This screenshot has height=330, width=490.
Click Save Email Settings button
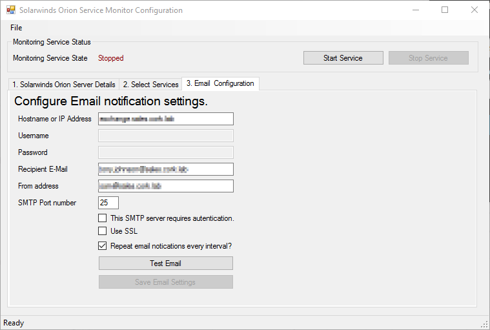(166, 282)
